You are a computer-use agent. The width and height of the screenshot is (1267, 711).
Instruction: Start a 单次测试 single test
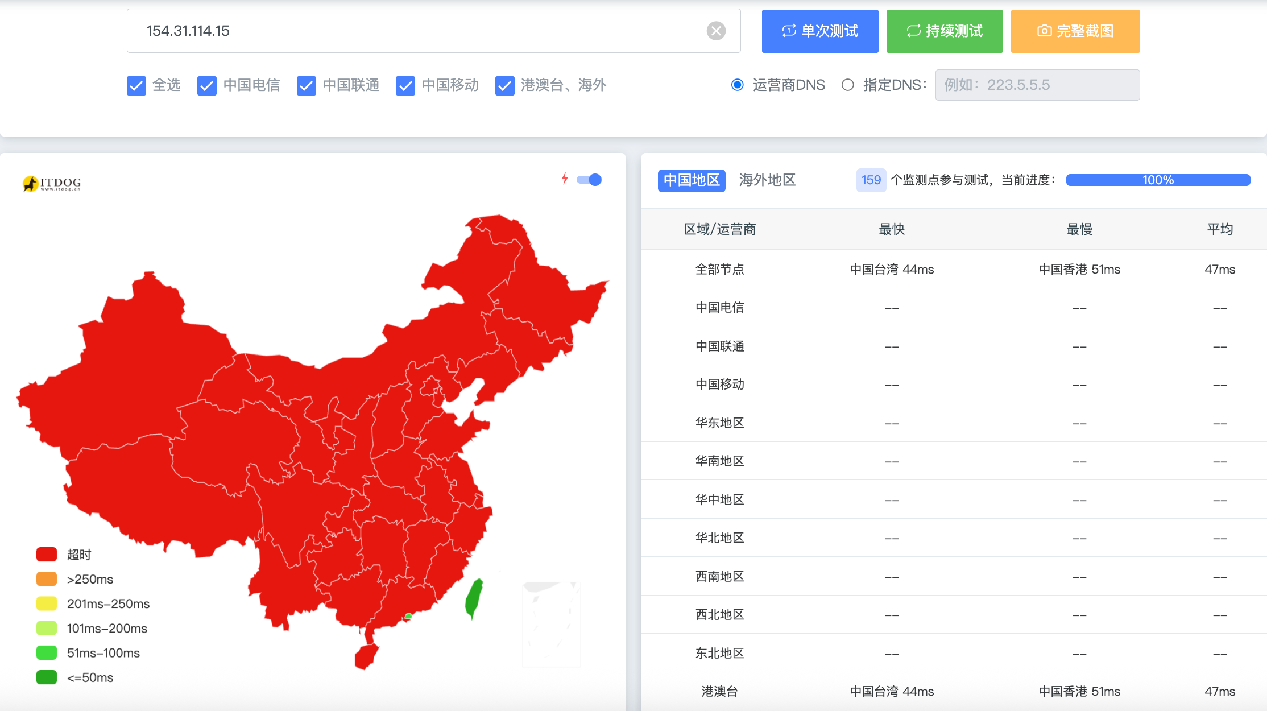pos(820,31)
